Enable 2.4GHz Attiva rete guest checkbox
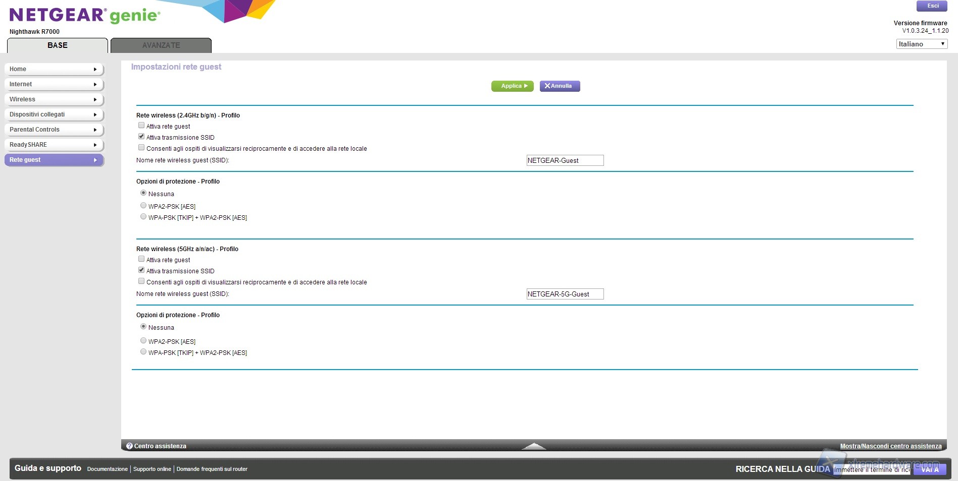Image resolution: width=958 pixels, height=481 pixels. point(141,126)
